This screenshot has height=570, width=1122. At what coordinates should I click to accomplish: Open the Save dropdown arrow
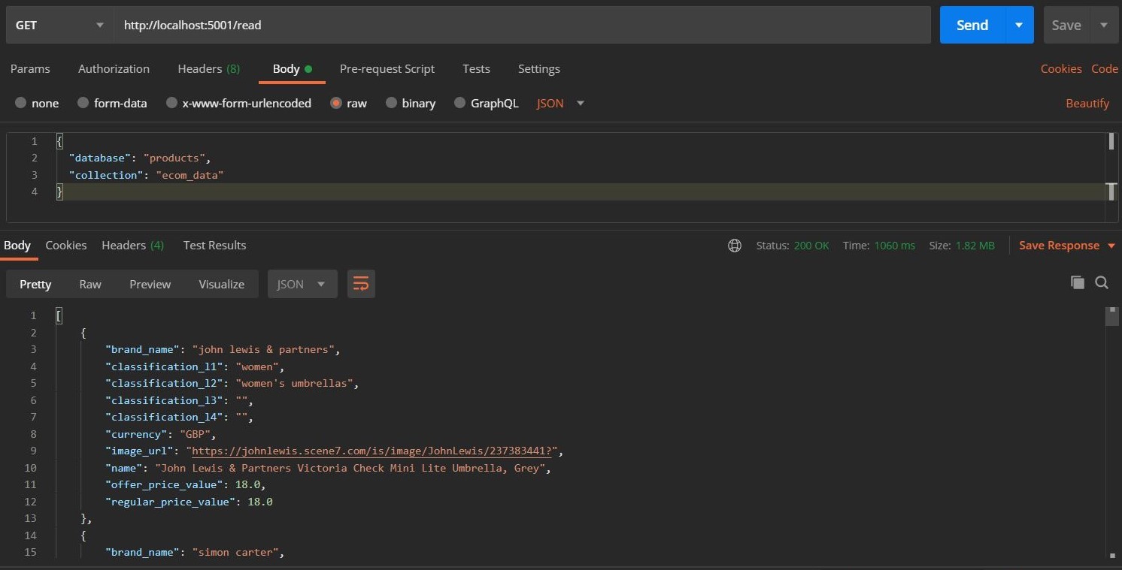(x=1103, y=25)
